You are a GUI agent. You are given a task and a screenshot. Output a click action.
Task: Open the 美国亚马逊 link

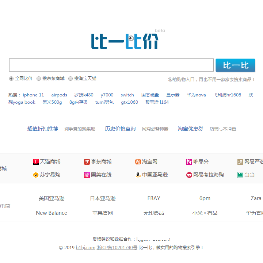[52, 198]
